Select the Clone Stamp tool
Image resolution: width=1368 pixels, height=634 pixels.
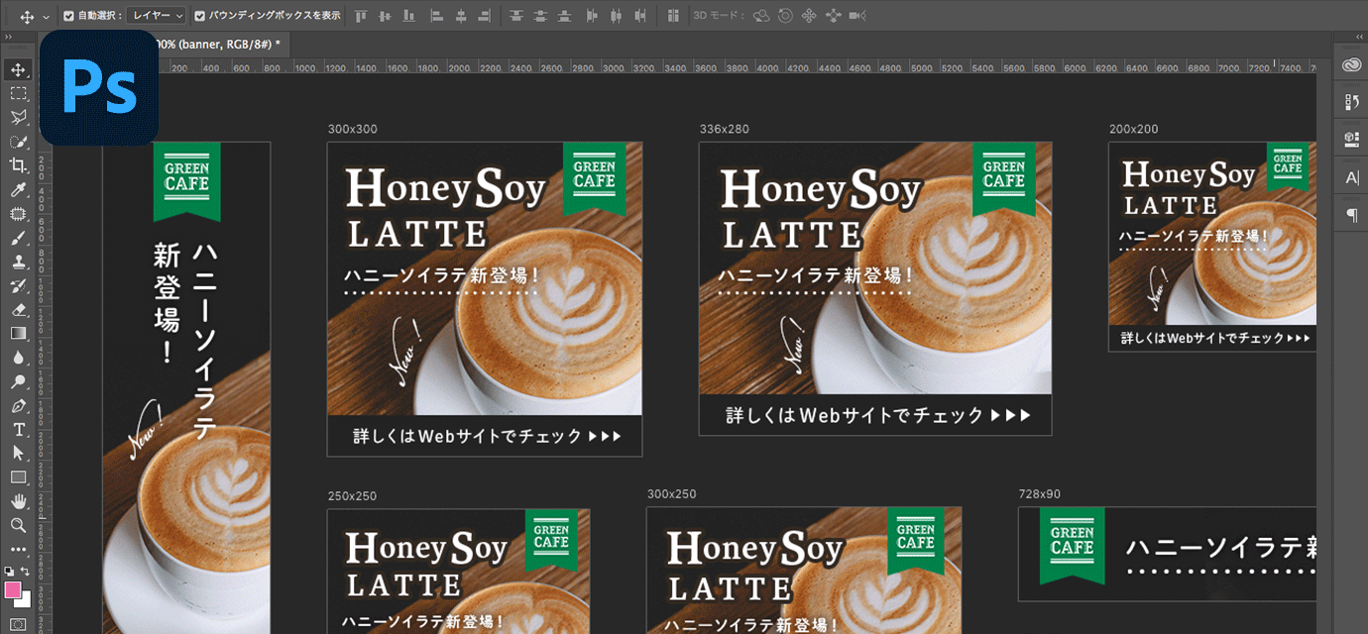[18, 262]
